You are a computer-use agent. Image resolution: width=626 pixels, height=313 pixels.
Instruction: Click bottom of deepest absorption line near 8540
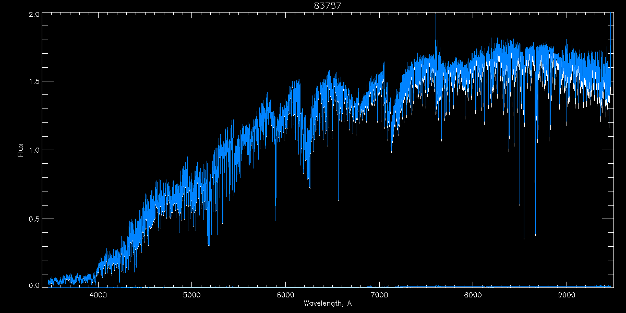[x=524, y=238]
